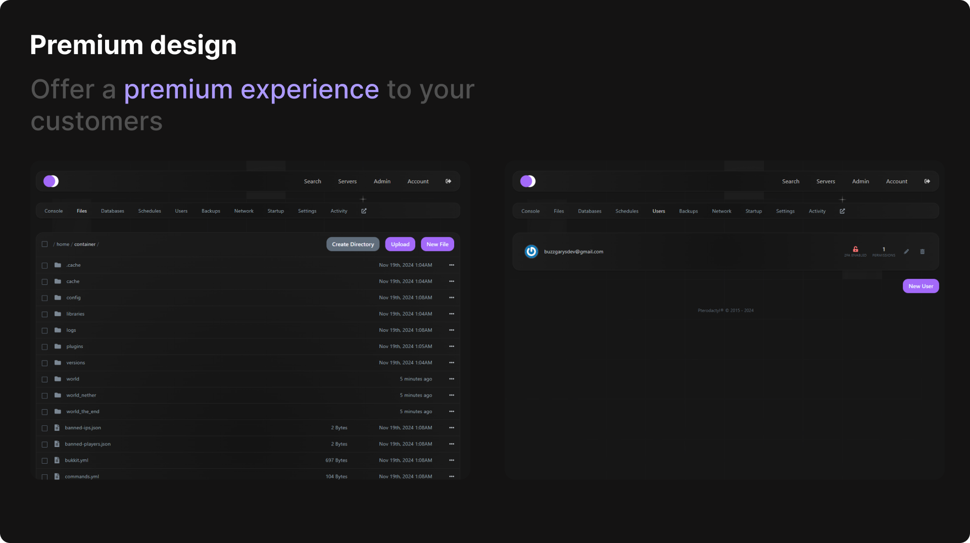Click the folder icon beside world_nether

pos(58,395)
